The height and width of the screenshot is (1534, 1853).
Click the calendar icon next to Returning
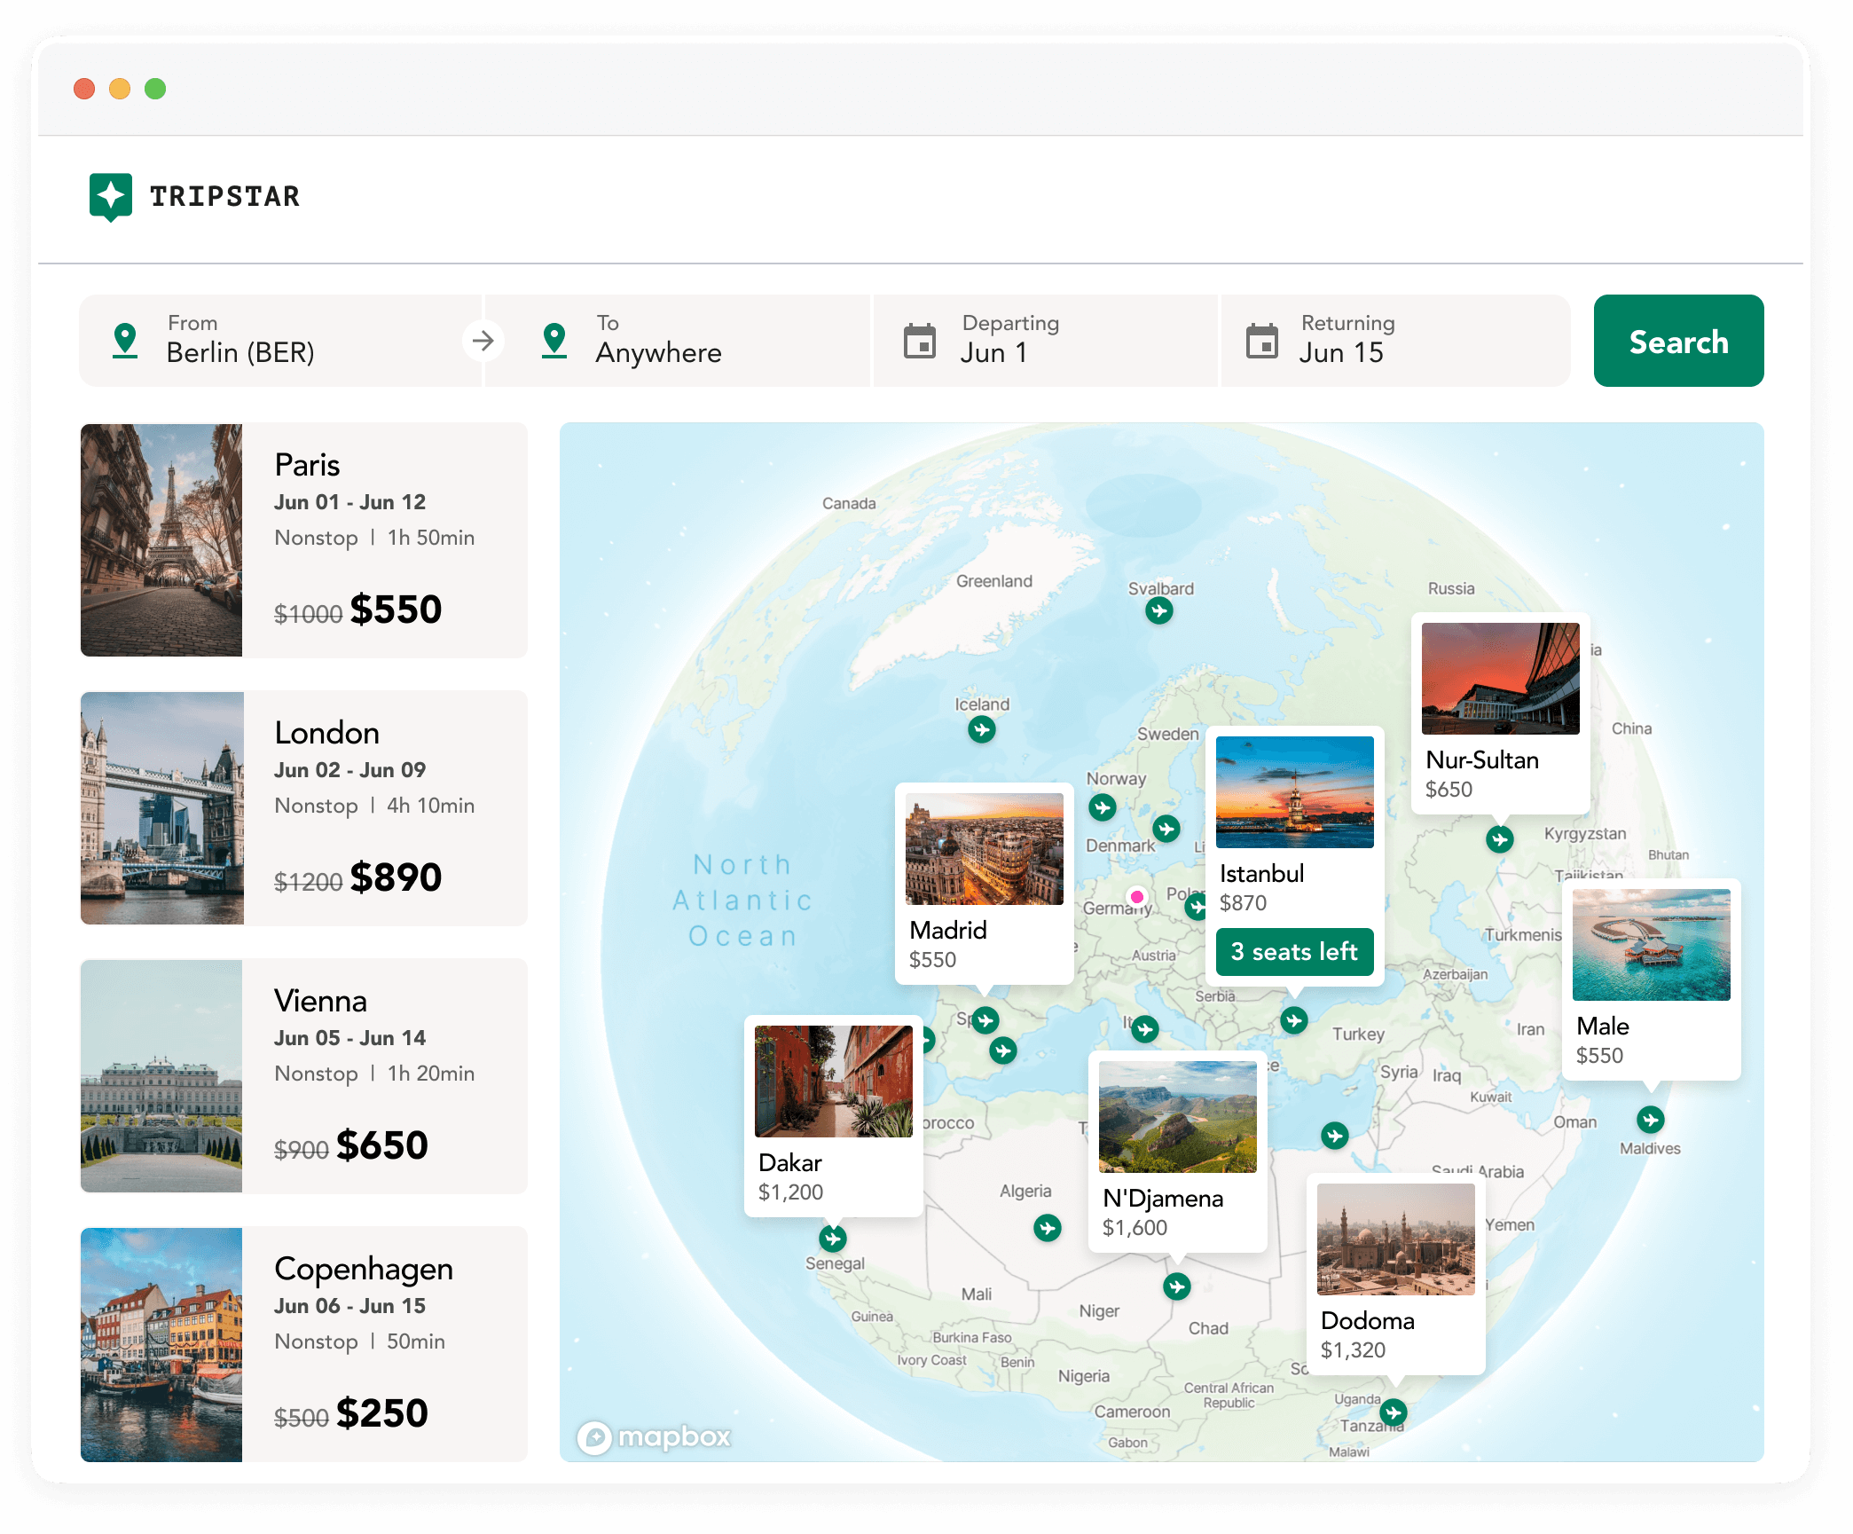[x=1263, y=341]
